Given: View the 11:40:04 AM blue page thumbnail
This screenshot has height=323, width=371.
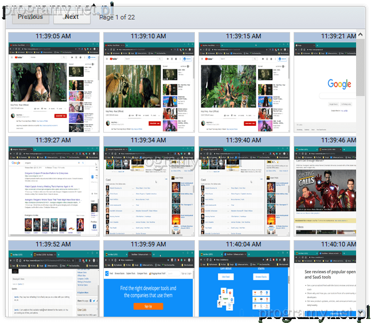Looking at the screenshot, I should coord(244,284).
